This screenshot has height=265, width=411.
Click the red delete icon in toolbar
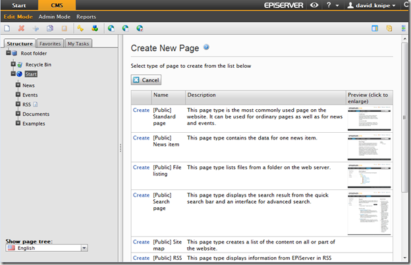21,29
